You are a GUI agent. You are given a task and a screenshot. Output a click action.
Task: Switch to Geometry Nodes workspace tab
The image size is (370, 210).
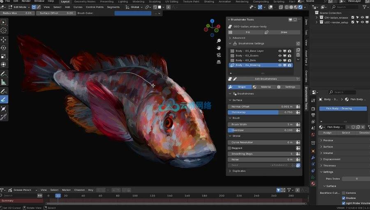(85, 1)
